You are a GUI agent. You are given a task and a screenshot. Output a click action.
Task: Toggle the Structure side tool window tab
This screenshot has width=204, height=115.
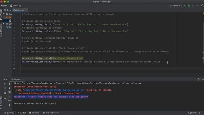[x=1, y=30]
